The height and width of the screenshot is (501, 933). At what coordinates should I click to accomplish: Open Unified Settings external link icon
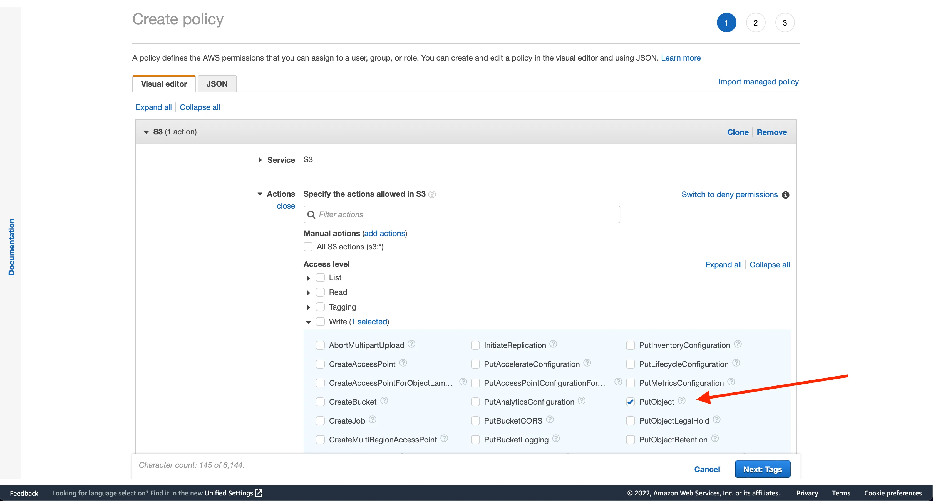(259, 493)
